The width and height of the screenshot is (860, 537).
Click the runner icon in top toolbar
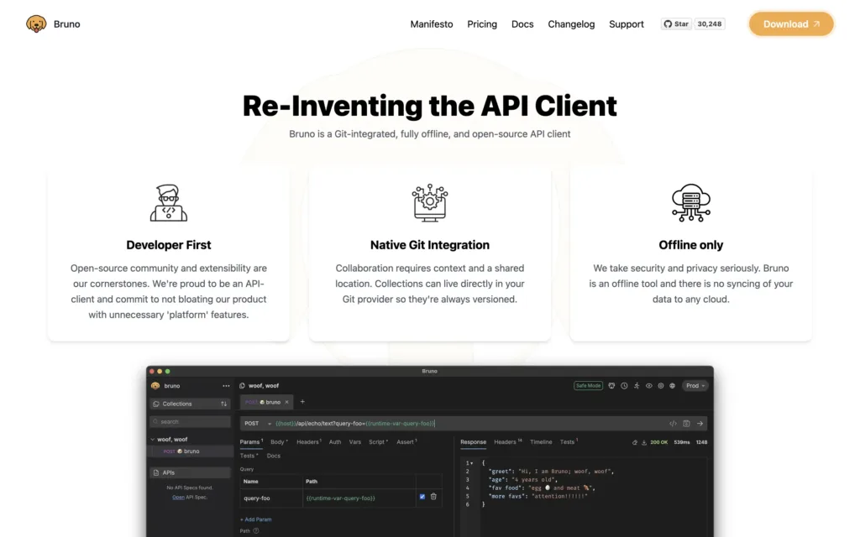click(x=637, y=386)
